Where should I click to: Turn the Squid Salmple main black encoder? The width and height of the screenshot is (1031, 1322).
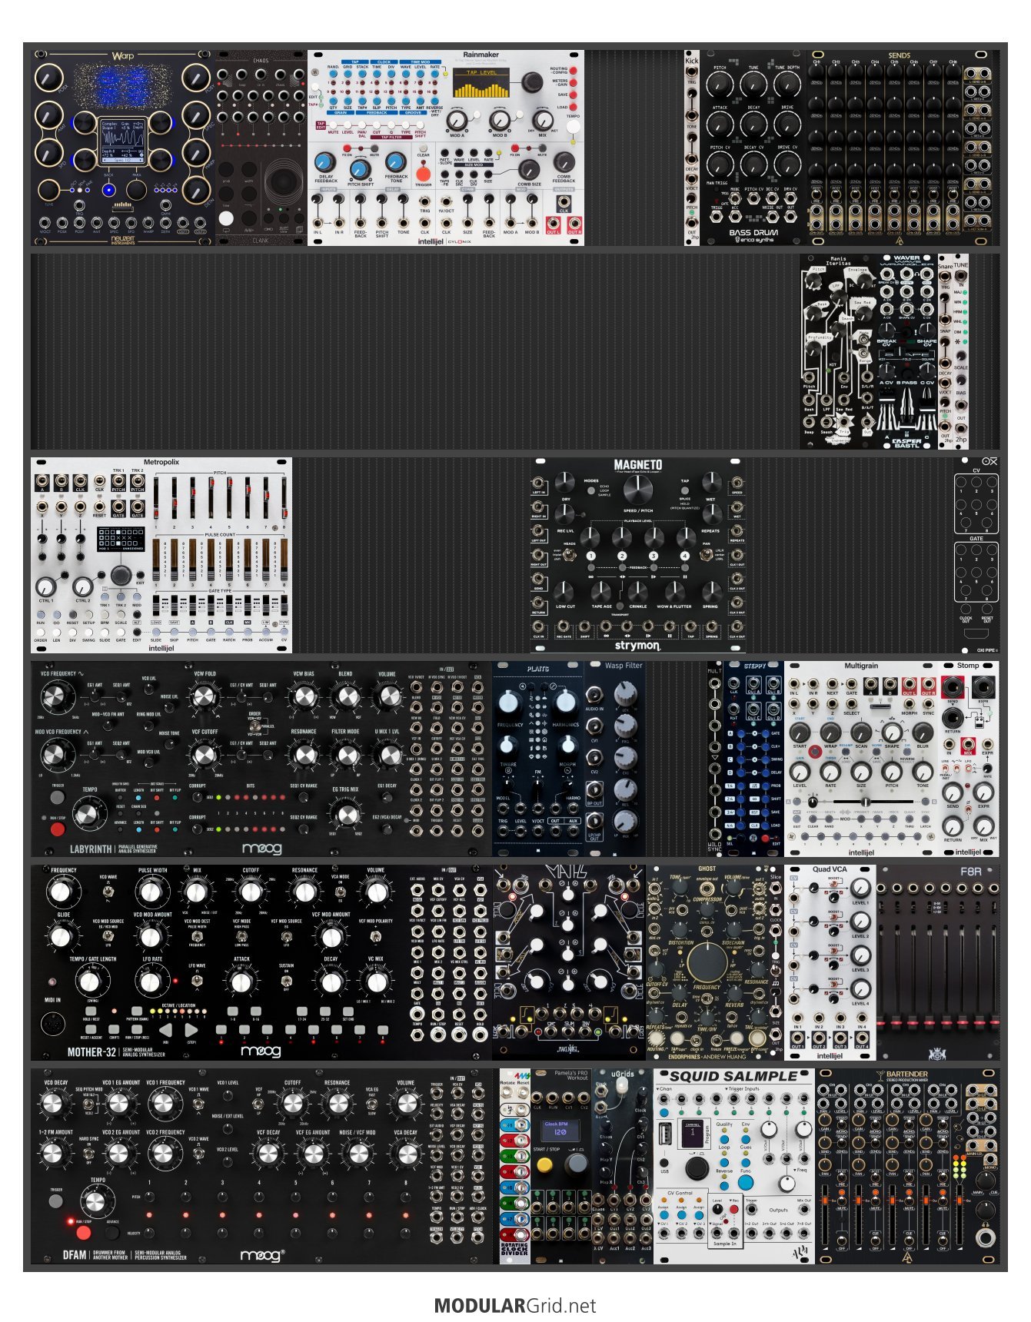697,1167
